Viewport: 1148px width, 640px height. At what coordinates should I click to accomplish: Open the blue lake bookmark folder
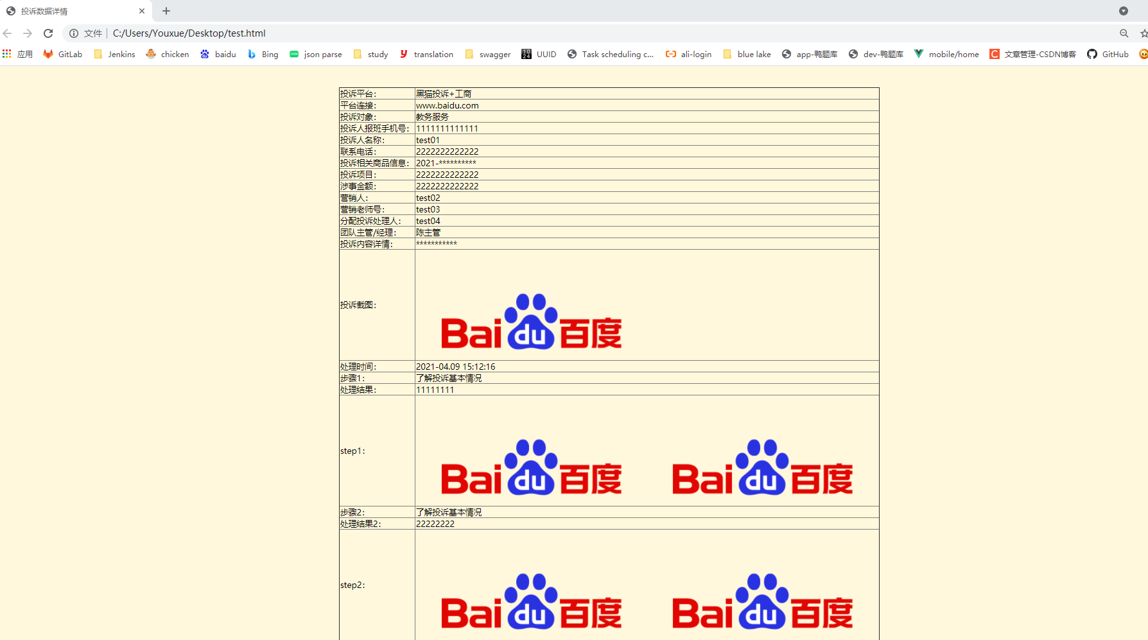click(747, 55)
